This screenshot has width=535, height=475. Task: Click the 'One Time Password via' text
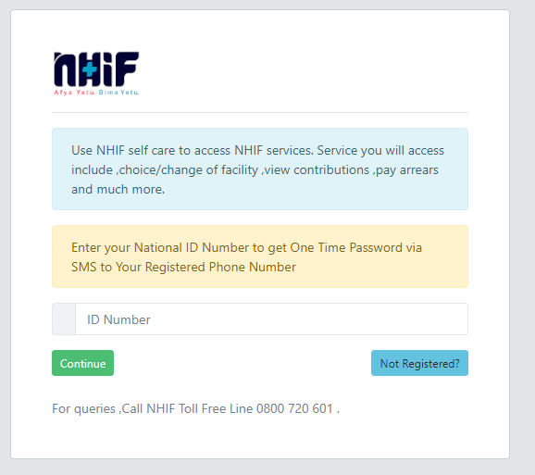[355, 248]
